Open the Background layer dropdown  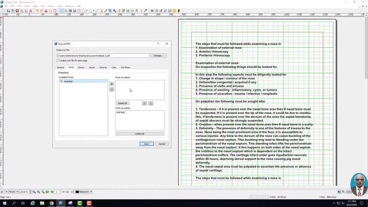tap(84, 191)
